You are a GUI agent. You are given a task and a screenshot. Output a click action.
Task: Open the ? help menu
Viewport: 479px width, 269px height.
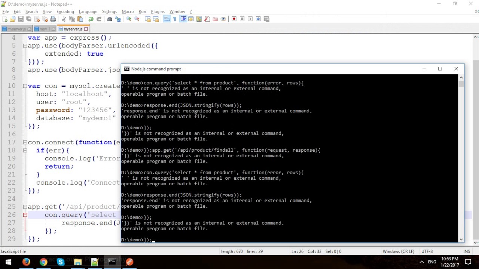pyautogui.click(x=191, y=12)
